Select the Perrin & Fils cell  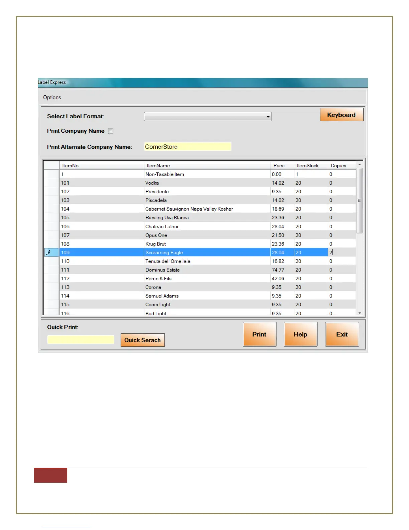[x=207, y=279]
